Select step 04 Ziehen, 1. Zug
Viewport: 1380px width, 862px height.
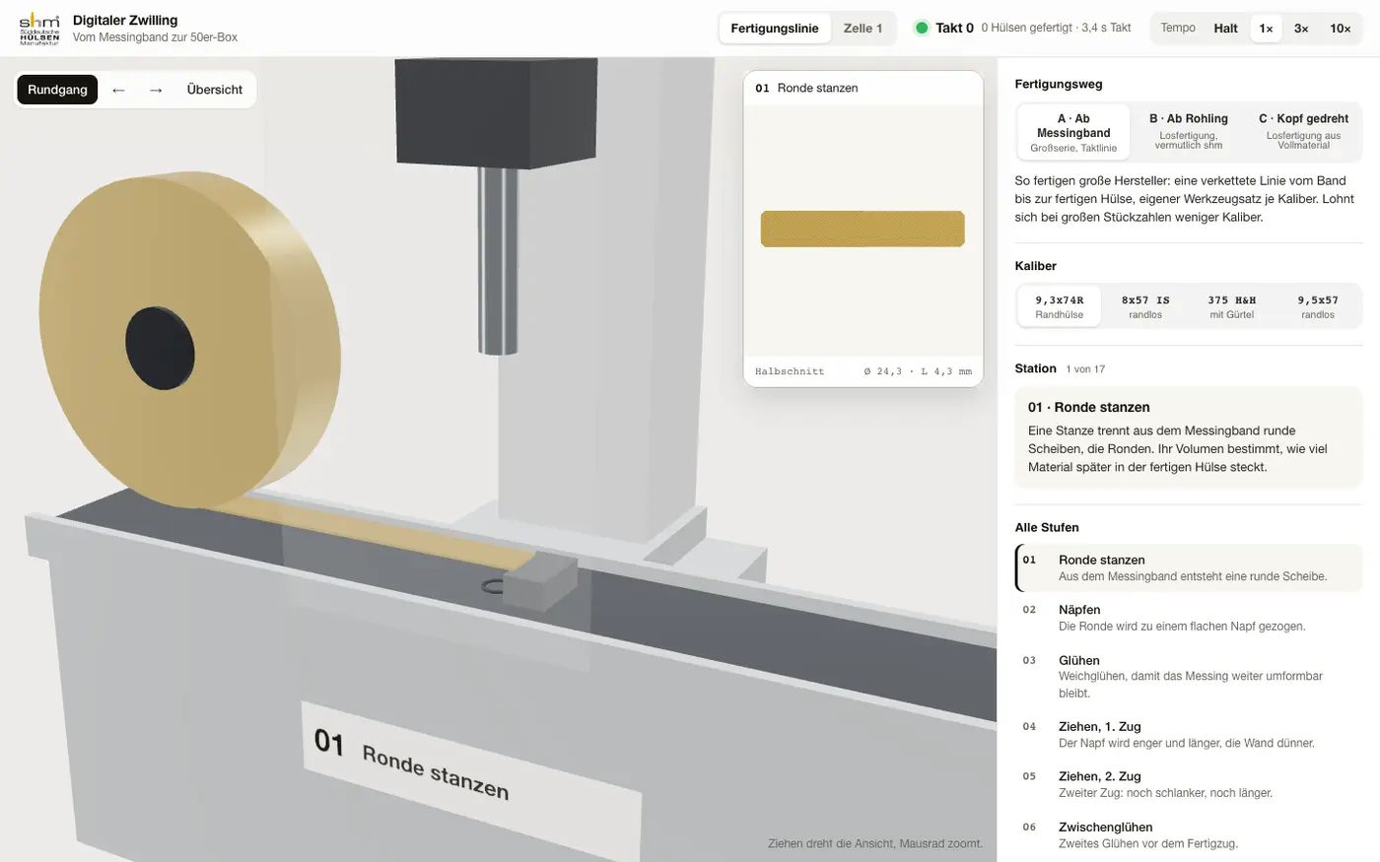[1189, 734]
